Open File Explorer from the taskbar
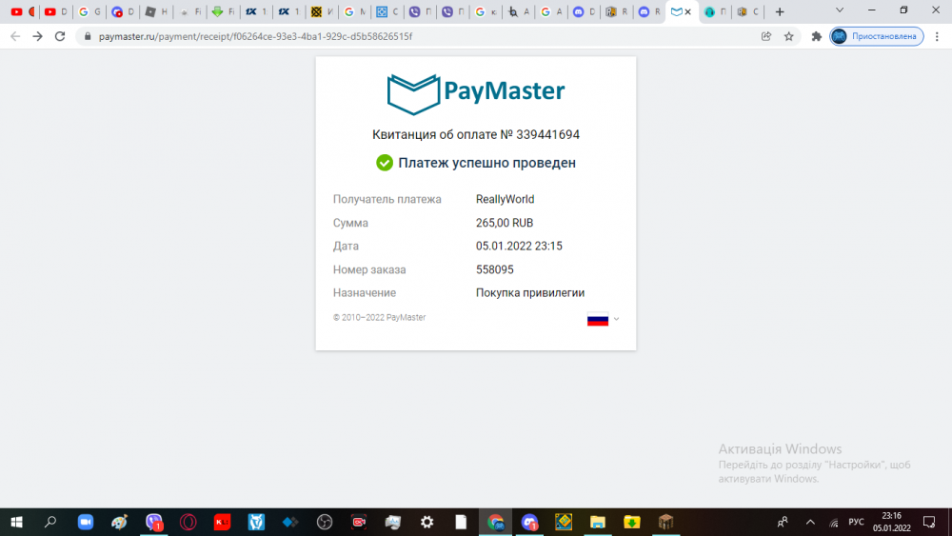The image size is (952, 536). 598,522
